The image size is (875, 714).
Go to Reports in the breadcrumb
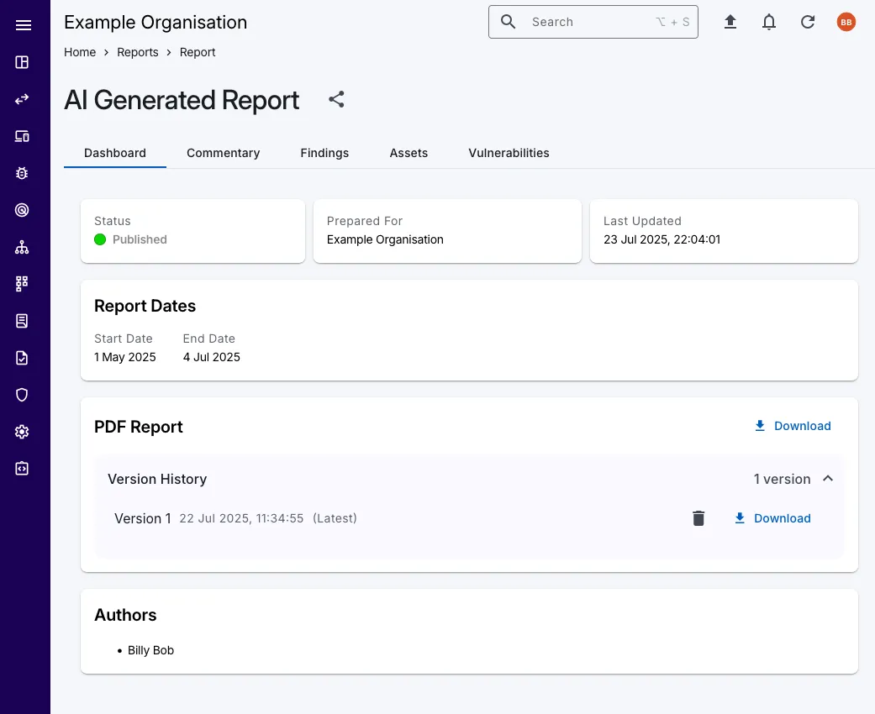(x=138, y=52)
